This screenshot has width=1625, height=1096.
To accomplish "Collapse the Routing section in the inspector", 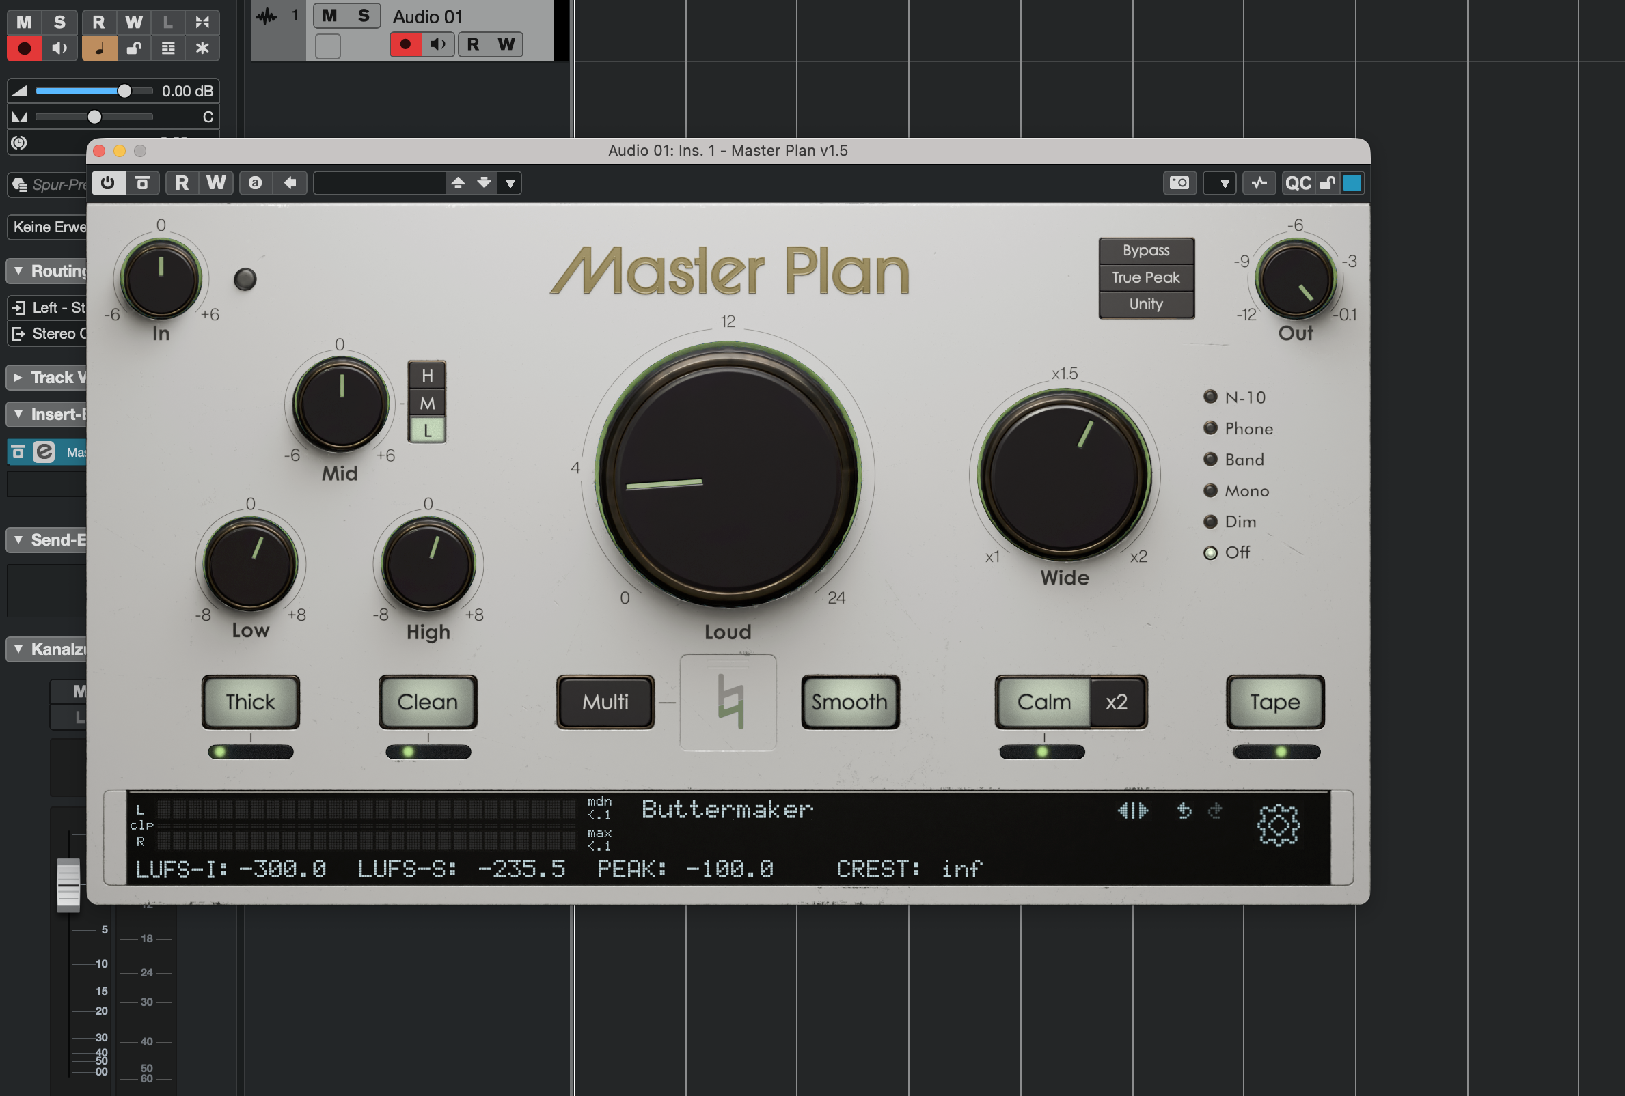I will [18, 271].
